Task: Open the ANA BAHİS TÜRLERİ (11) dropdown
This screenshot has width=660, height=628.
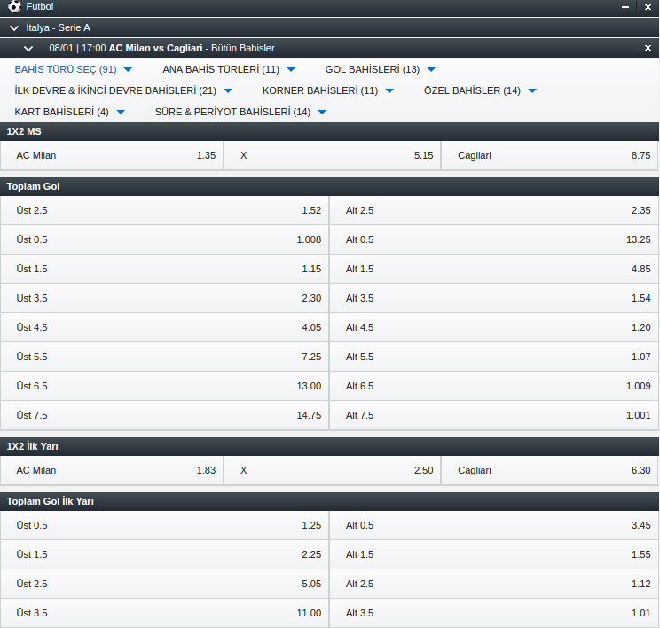Action: pyautogui.click(x=229, y=69)
